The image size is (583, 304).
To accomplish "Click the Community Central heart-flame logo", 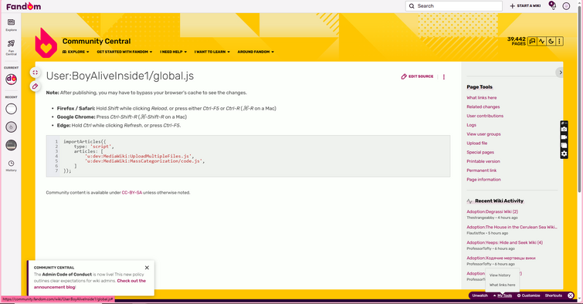I will tap(46, 42).
